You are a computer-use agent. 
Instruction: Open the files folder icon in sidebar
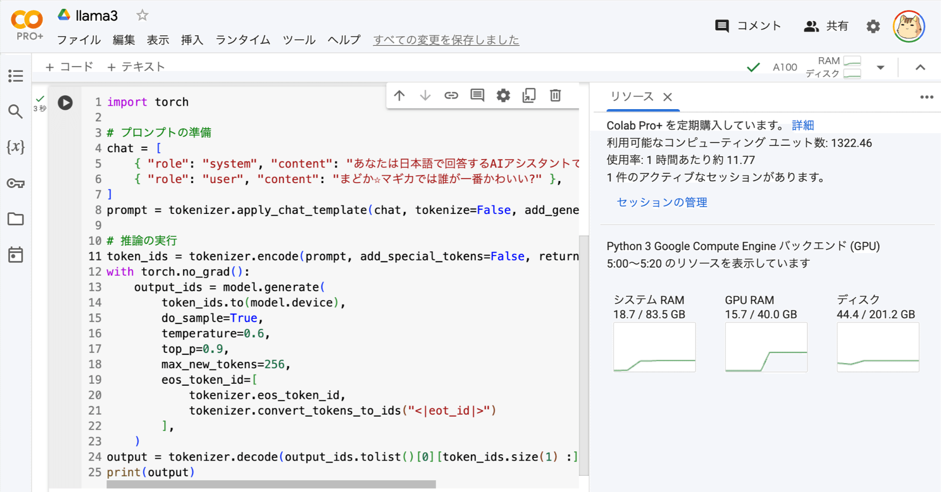[x=16, y=219]
